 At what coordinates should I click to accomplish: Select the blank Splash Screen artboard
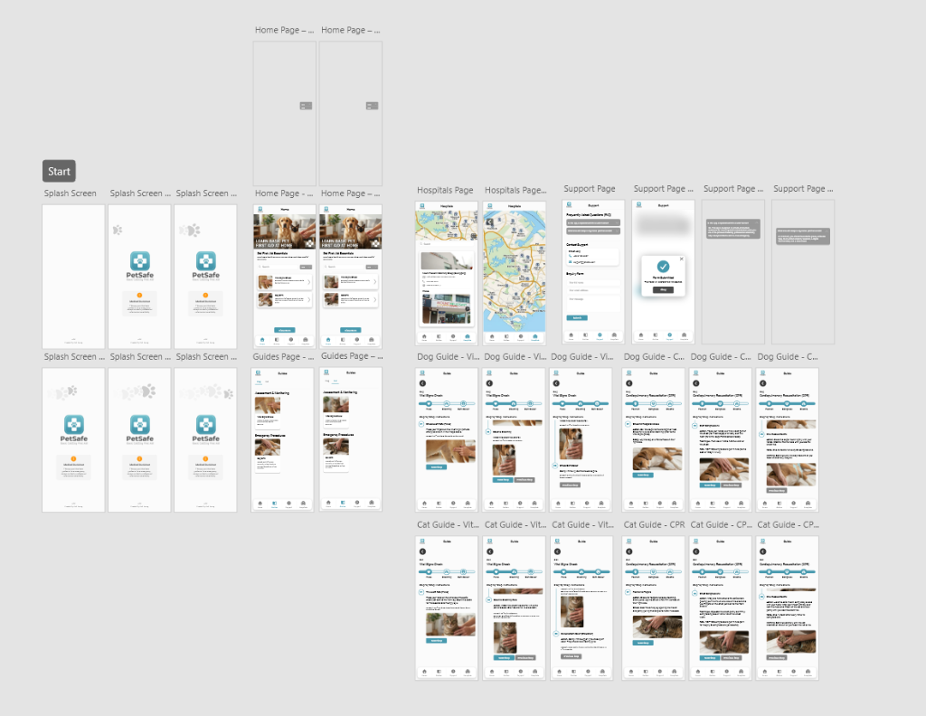73,277
